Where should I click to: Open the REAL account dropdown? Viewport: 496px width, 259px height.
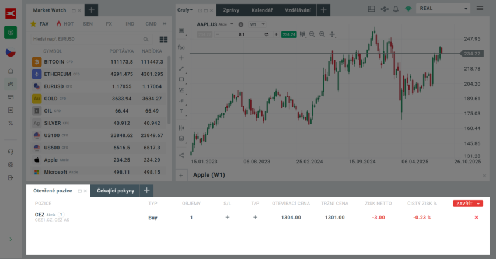pyautogui.click(x=443, y=9)
